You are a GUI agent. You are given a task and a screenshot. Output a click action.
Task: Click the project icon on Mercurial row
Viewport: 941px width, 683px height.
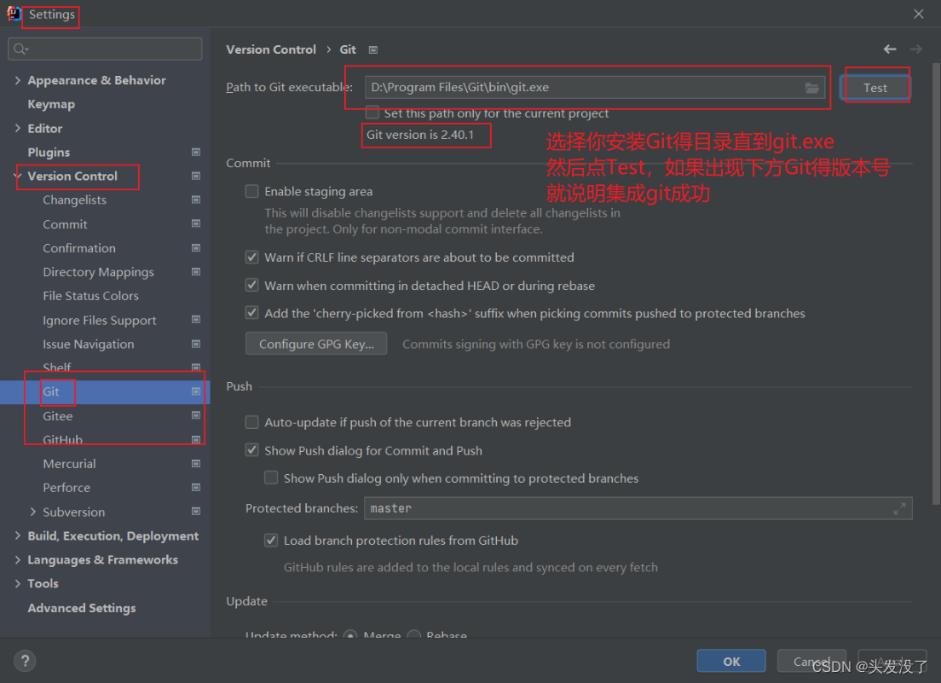pyautogui.click(x=196, y=463)
